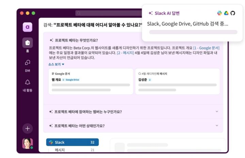Select the Slack 32 results filter tab

pos(72,142)
